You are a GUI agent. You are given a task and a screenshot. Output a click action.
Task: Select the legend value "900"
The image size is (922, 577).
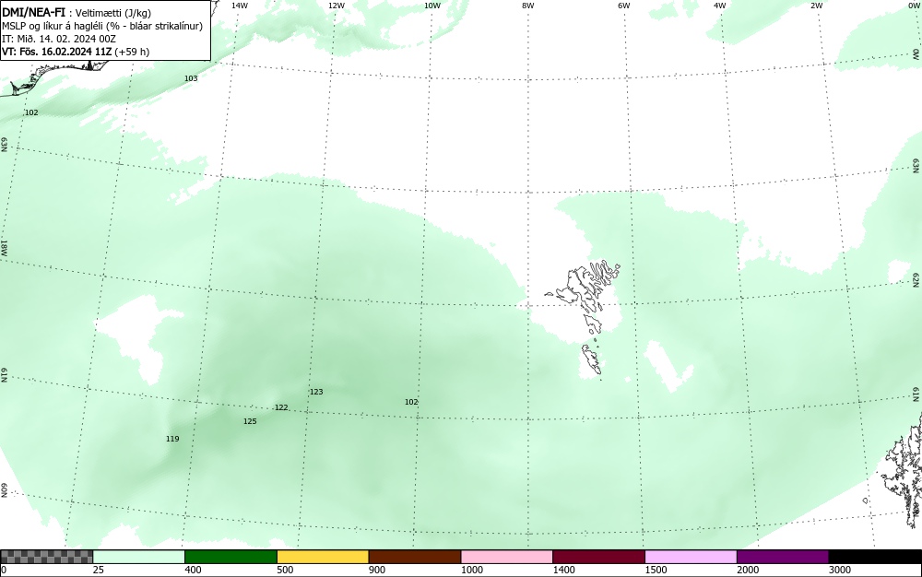pos(377,570)
